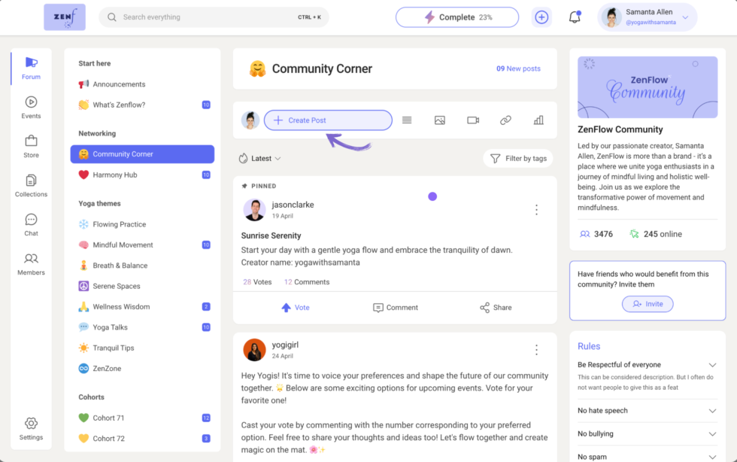The width and height of the screenshot is (737, 462).
Task: Click the search everything field
Action: coord(213,17)
